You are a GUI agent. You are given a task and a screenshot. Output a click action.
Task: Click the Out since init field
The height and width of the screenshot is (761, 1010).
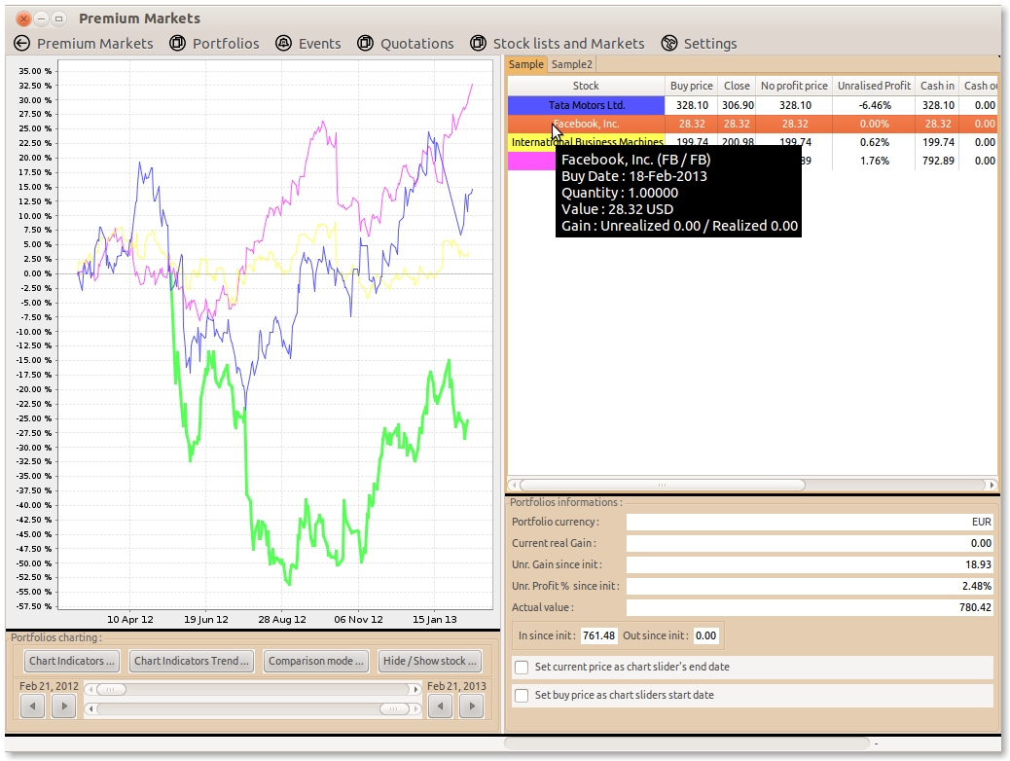point(705,635)
